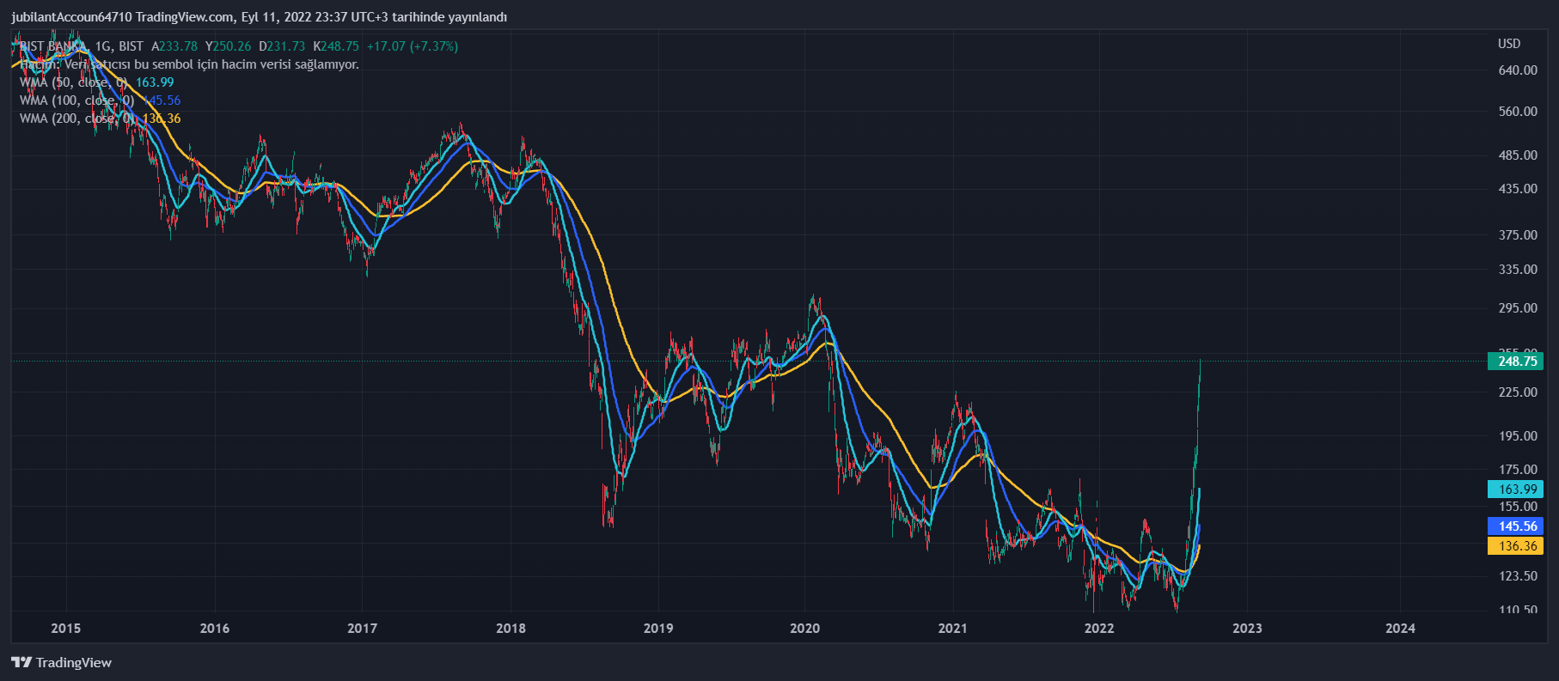The width and height of the screenshot is (1559, 681).
Task: Click the +17.07 (+7.37%) change value
Action: point(413,46)
